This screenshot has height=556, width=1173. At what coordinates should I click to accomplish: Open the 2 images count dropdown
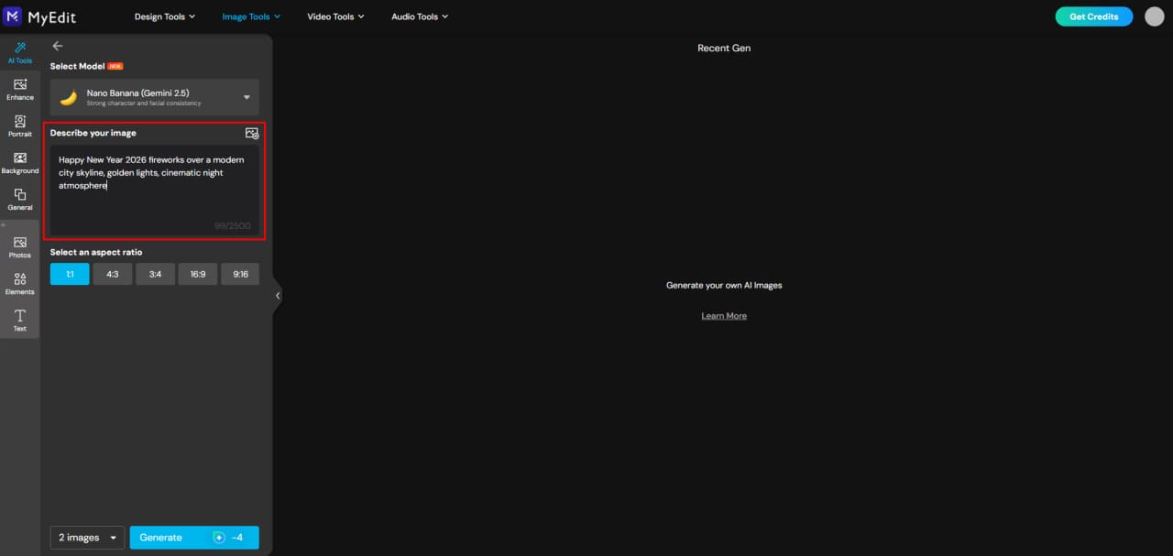tap(87, 538)
